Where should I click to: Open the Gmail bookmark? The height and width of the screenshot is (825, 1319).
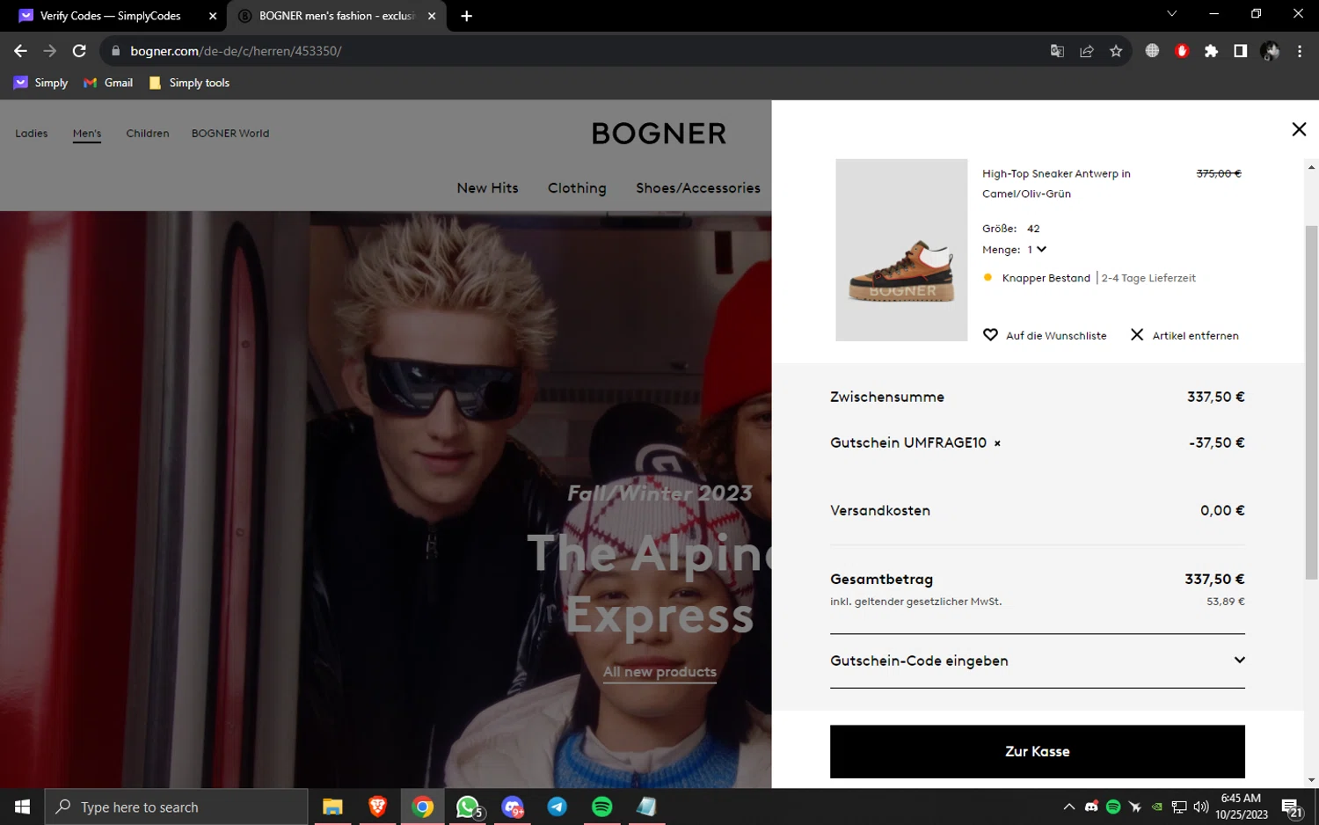pyautogui.click(x=108, y=83)
